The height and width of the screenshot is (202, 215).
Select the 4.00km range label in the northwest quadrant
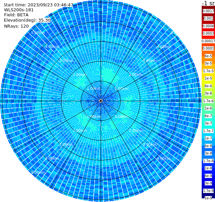coord(52,47)
